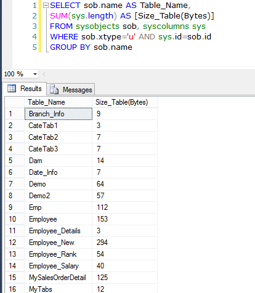This screenshot has width=255, height=293.
Task: Select row header number 10
Action: point(15,219)
